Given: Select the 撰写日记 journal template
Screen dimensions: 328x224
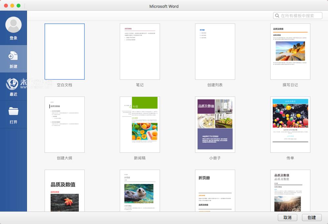Looking at the screenshot, I should (x=290, y=51).
